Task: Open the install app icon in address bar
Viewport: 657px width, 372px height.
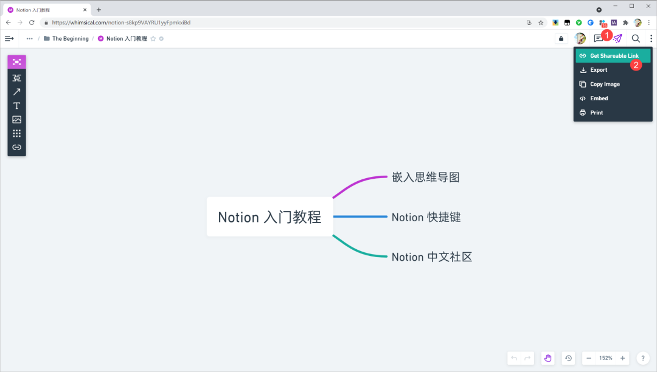Action: (529, 22)
